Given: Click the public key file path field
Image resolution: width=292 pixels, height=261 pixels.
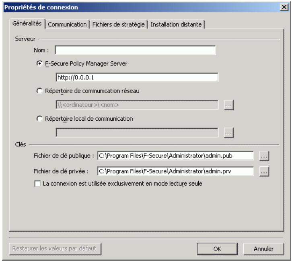Looking at the screenshot, I should coord(175,156).
